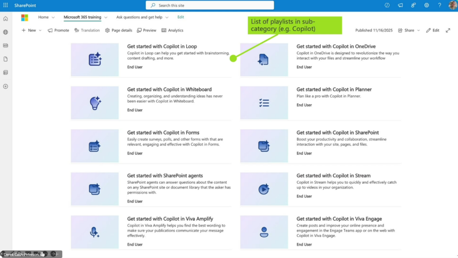Open the help question mark icon
This screenshot has width=458, height=258.
[440, 5]
